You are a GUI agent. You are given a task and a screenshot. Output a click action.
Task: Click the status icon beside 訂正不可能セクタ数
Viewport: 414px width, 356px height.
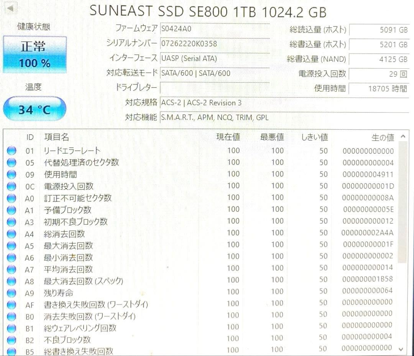tap(11, 198)
